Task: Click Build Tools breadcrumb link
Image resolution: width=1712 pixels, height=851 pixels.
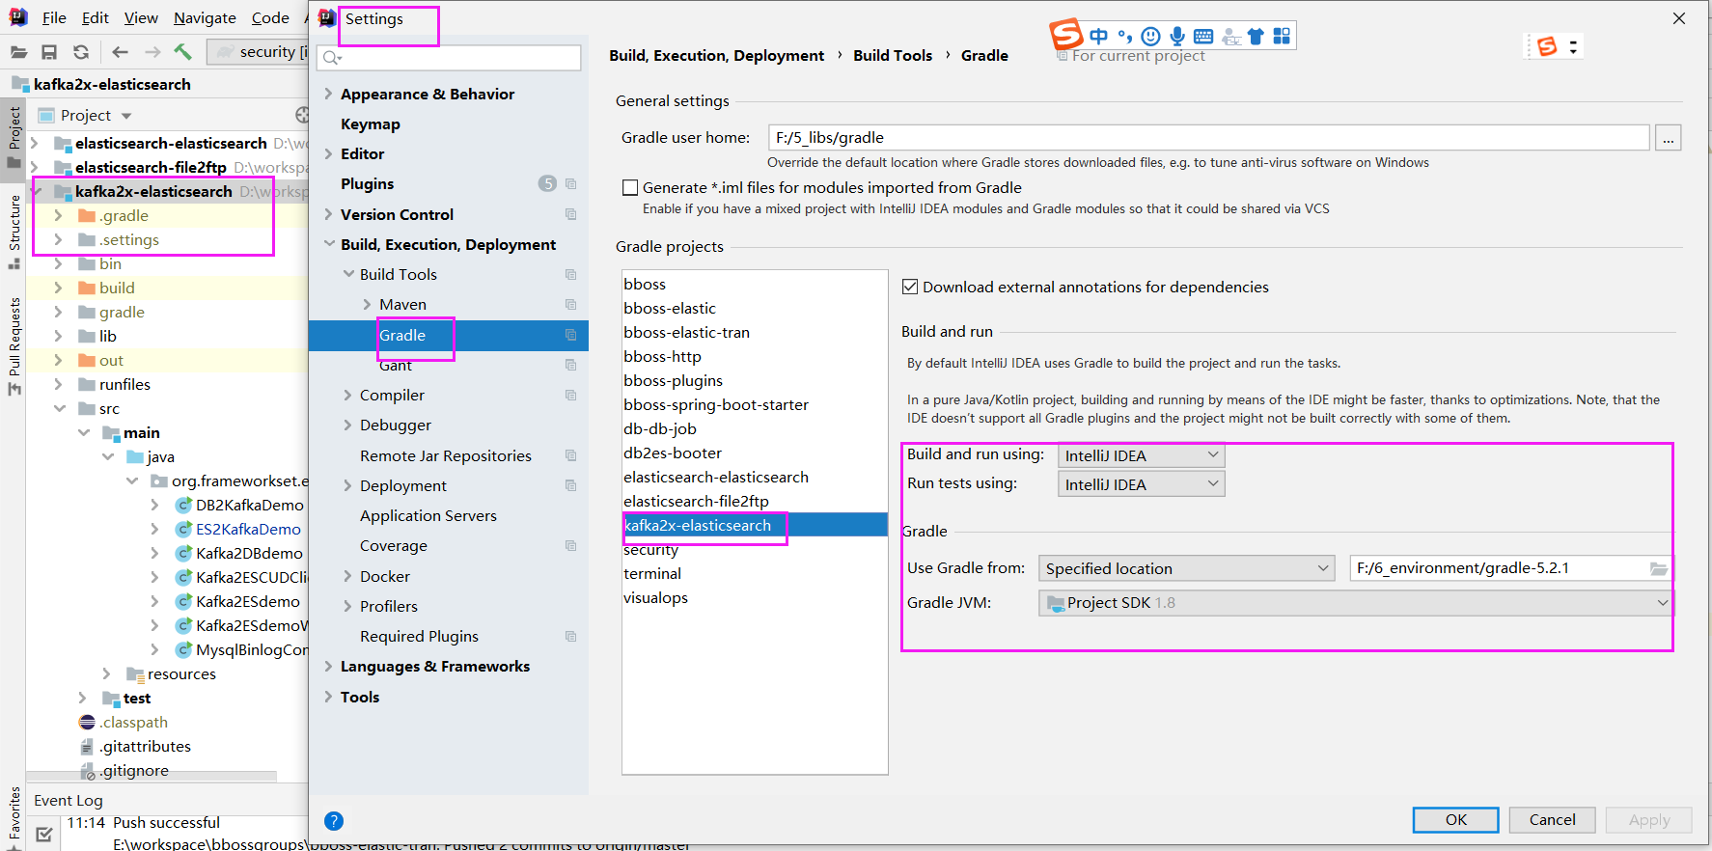Action: click(x=893, y=56)
